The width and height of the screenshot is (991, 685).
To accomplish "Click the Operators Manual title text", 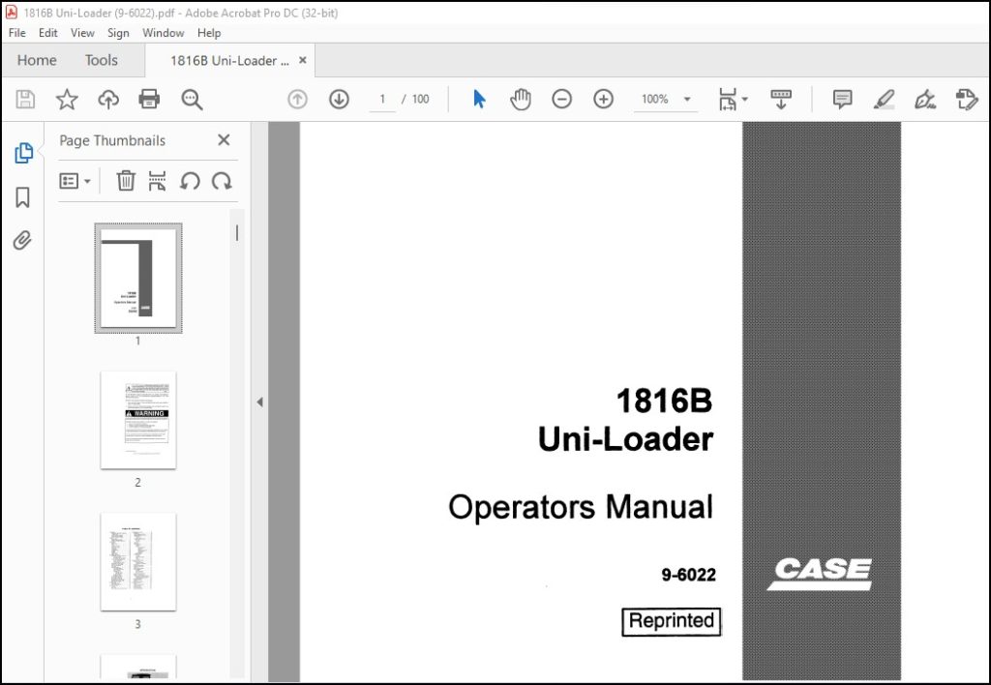I will [581, 507].
